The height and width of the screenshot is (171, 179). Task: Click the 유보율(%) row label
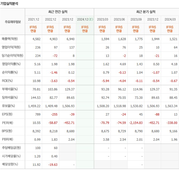tap(8, 106)
